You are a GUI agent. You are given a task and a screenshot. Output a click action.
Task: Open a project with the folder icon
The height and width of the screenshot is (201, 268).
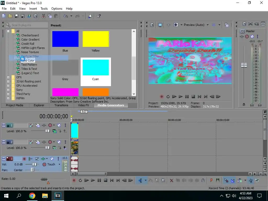pyautogui.click(x=10, y=16)
